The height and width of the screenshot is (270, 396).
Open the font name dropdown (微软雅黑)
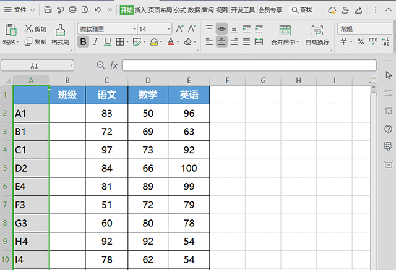106,29
